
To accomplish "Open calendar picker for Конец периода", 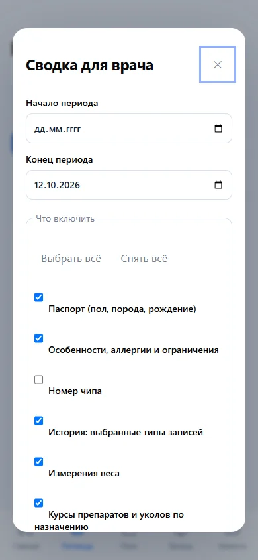I will coord(218,185).
